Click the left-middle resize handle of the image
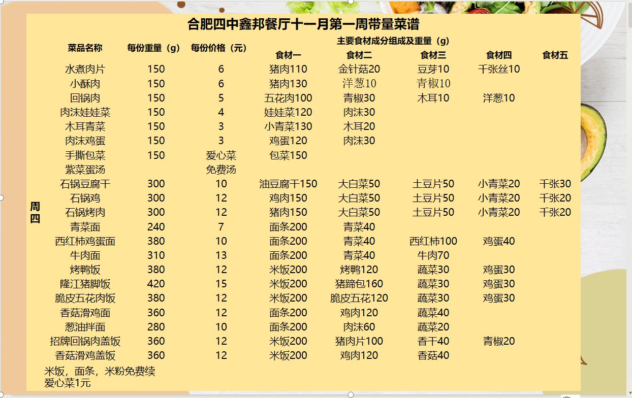The width and height of the screenshot is (632, 398). pos(2,197)
